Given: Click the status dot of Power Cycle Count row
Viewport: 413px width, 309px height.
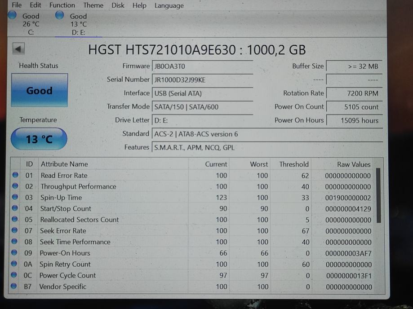Looking at the screenshot, I should (14, 275).
